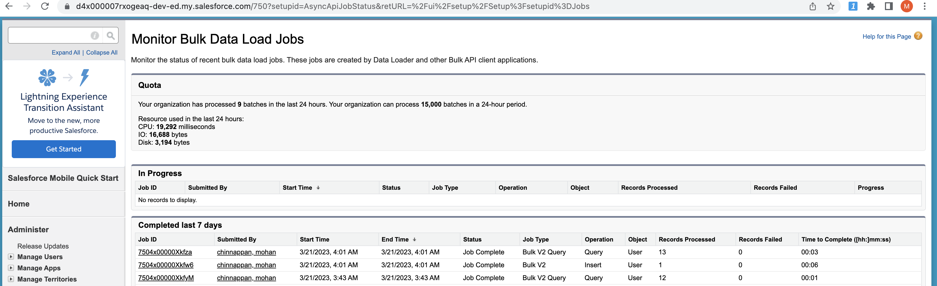937x286 pixels.
Task: Click the browser address bar URL
Action: coord(332,6)
